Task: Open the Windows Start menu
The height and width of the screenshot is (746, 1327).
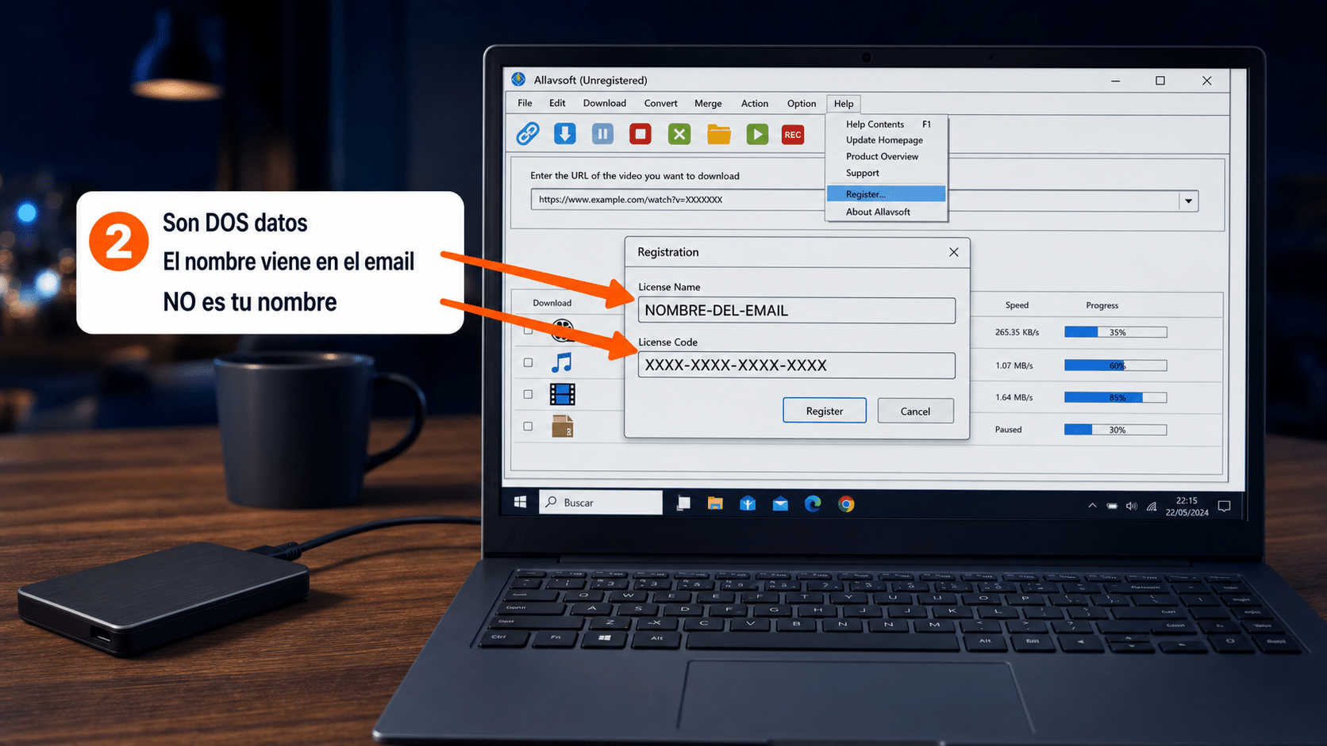Action: [521, 503]
